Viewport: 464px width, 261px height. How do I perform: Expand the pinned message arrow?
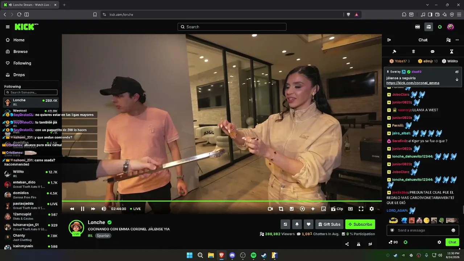(x=457, y=79)
